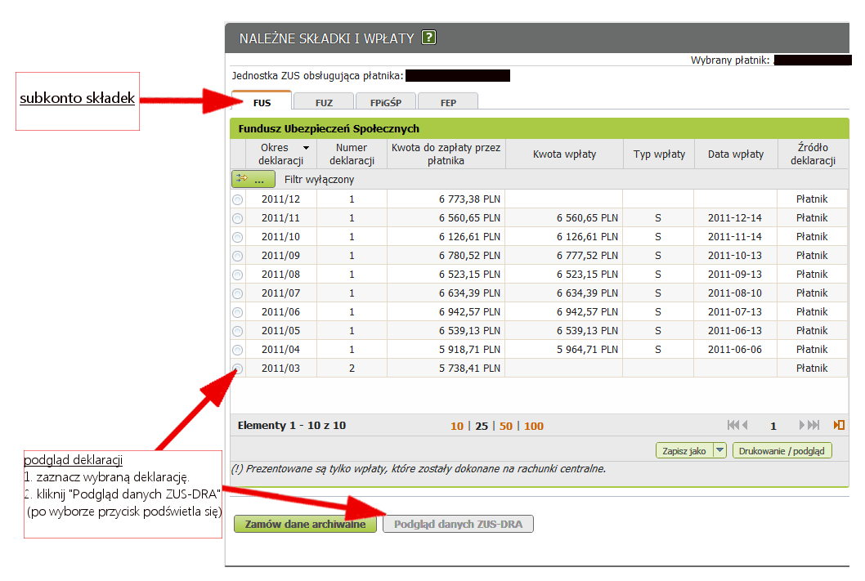Go to the previous page of results
The width and height of the screenshot is (865, 581).
745,425
